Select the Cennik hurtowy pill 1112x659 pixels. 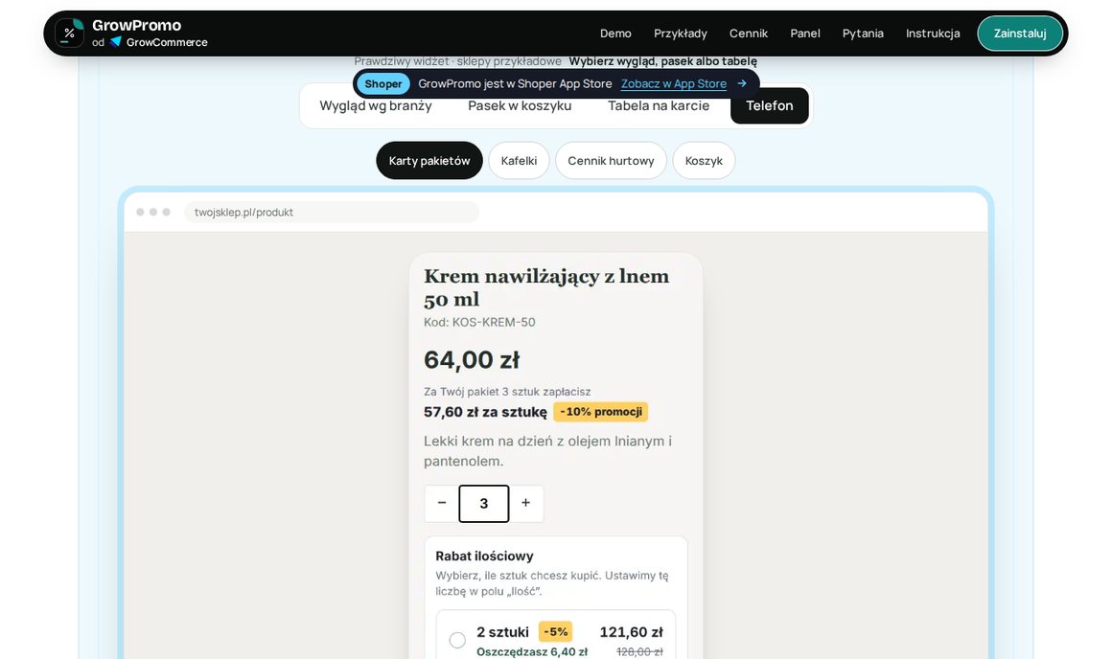(611, 161)
